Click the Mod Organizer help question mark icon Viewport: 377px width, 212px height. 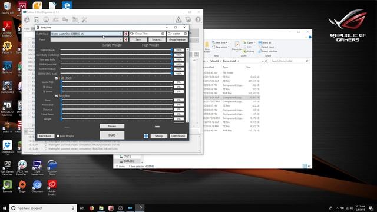198,19
